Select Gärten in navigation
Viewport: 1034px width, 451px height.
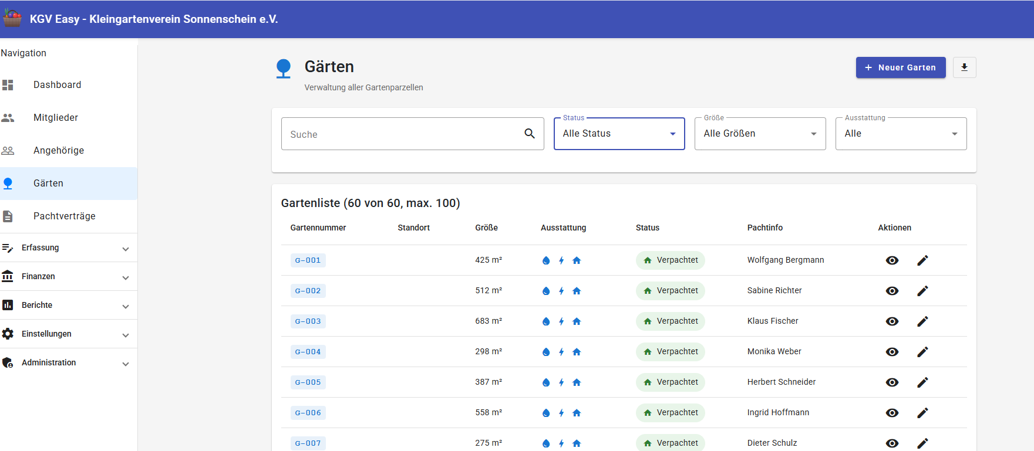pos(69,184)
